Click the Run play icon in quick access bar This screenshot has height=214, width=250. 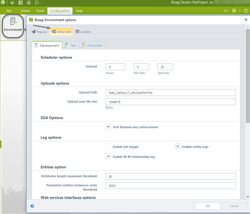coord(37,3)
